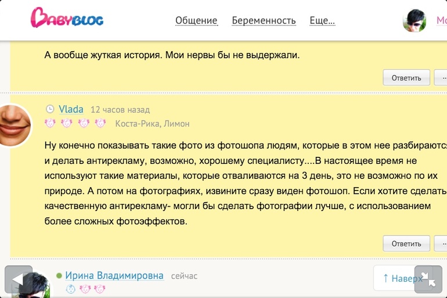This screenshot has width=447, height=298.
Task: Click the clock icon beside Vlada
Action: coord(49,109)
